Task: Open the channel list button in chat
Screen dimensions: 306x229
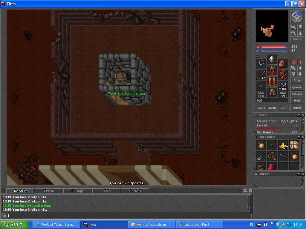Action: point(246,191)
